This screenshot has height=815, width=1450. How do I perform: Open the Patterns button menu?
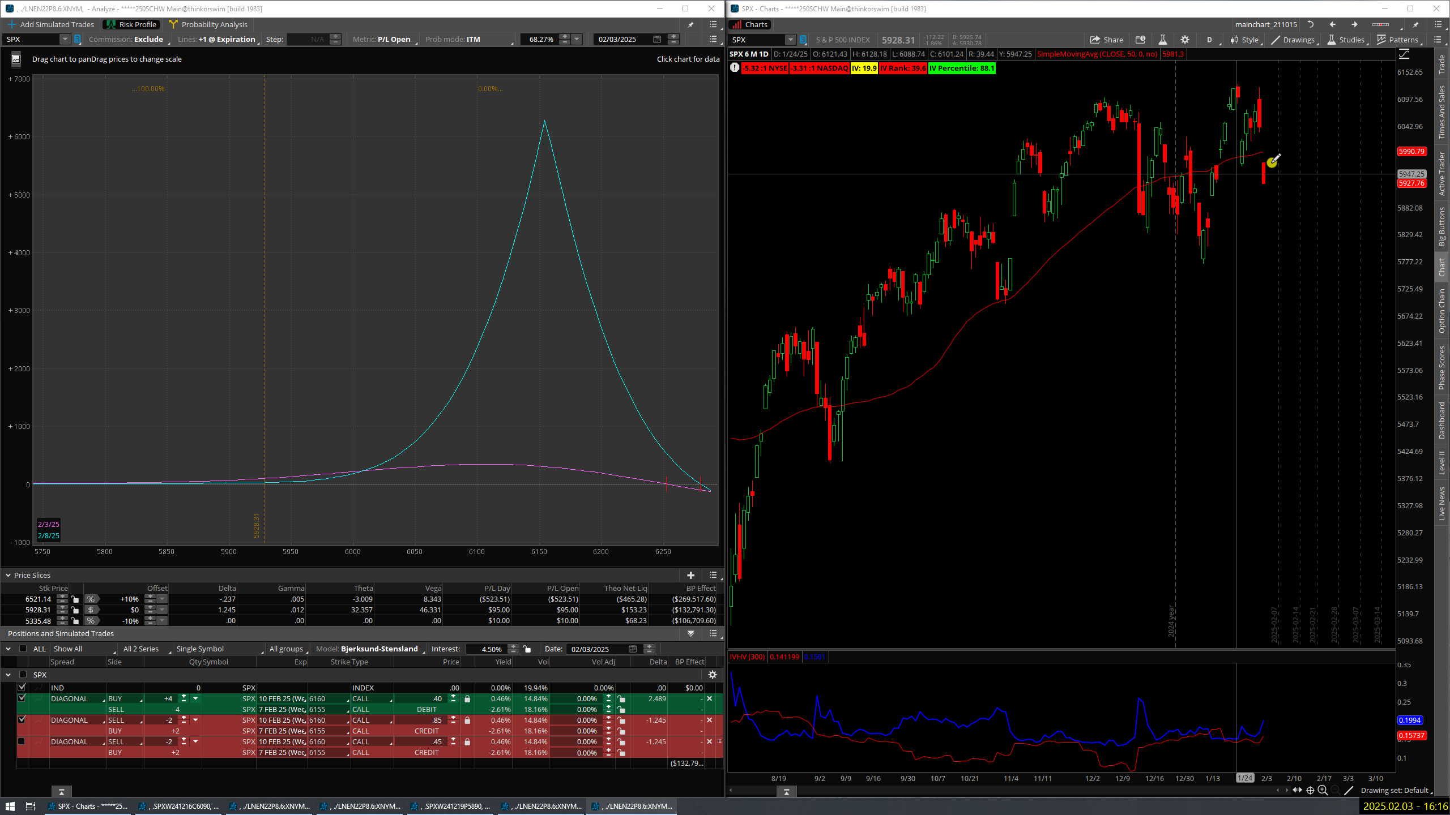[1398, 40]
